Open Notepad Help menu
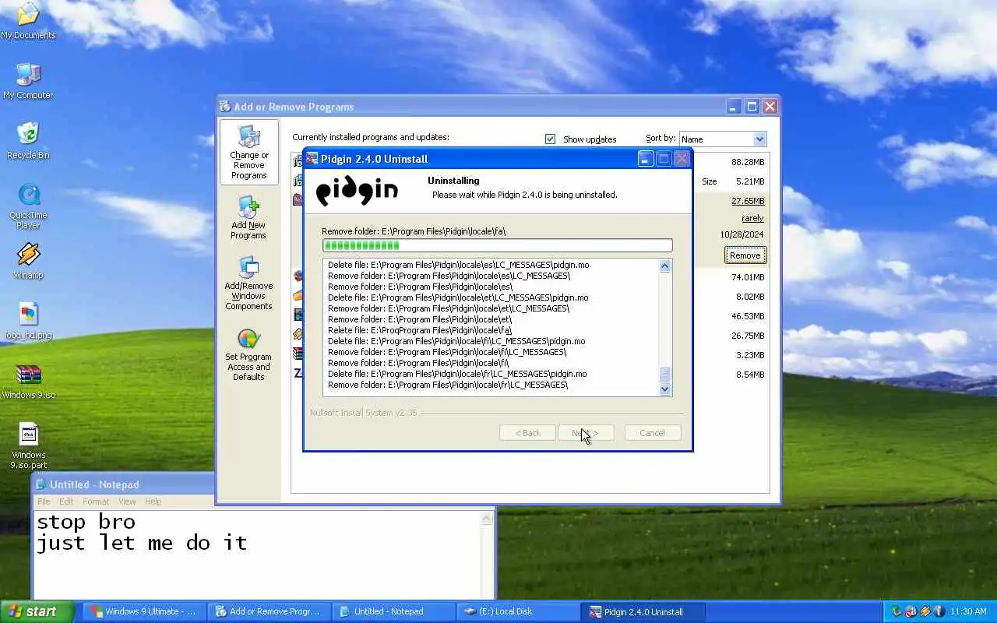 click(153, 502)
